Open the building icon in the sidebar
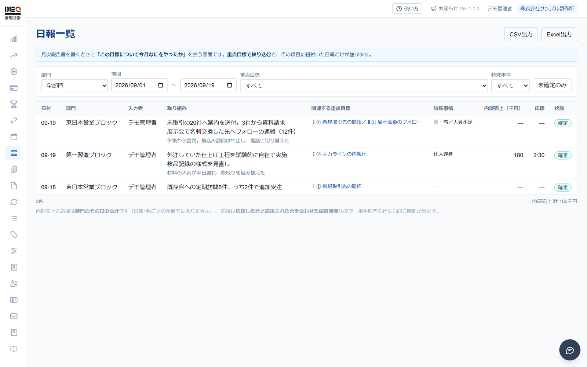 14,267
